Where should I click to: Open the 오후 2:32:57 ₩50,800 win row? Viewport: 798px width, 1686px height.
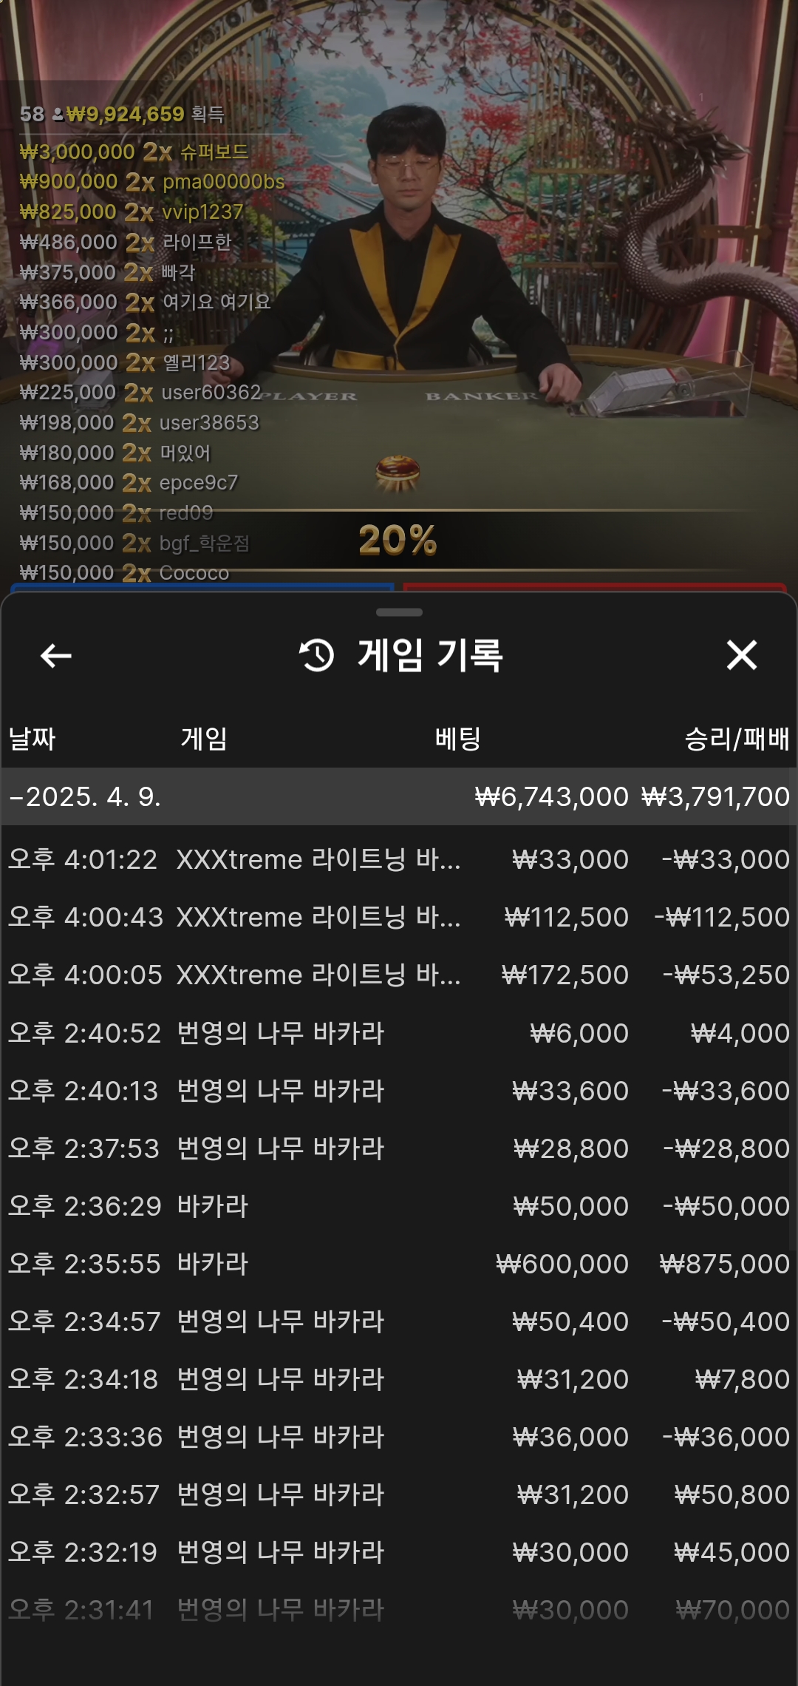click(399, 1494)
